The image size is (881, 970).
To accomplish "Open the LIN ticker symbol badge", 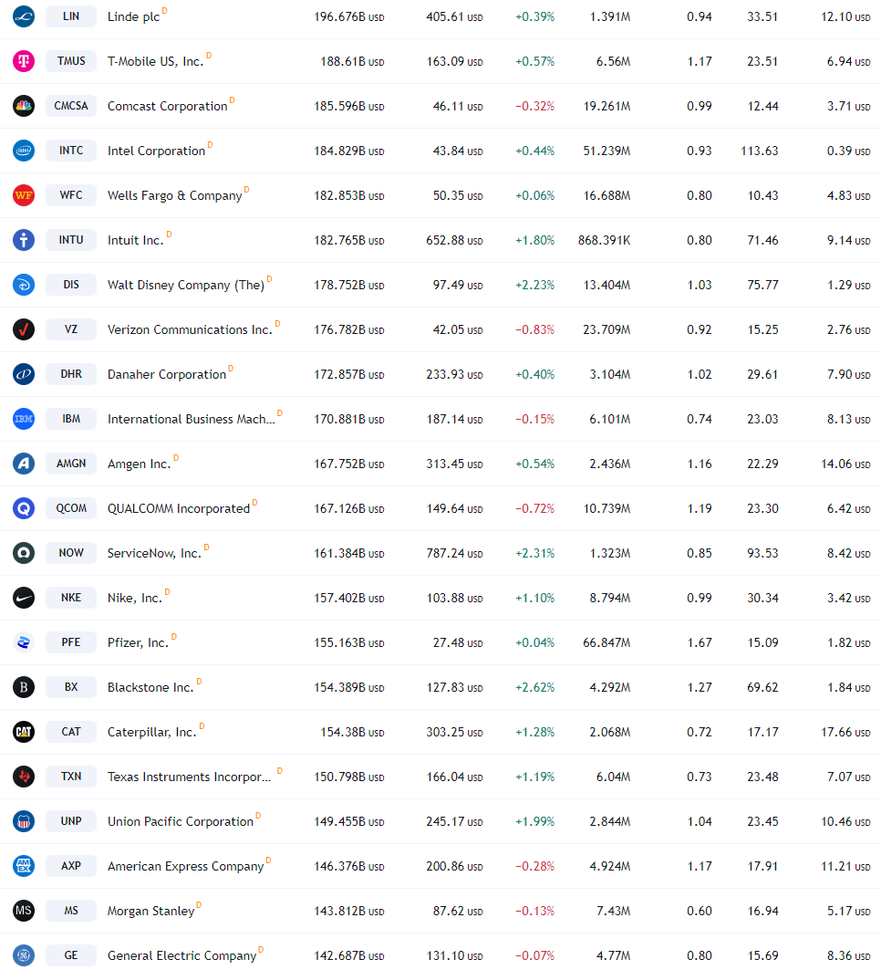I will (71, 16).
